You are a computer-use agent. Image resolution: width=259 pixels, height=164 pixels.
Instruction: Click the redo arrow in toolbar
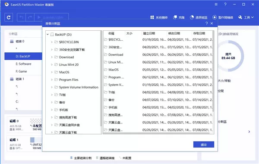tap(30, 17)
